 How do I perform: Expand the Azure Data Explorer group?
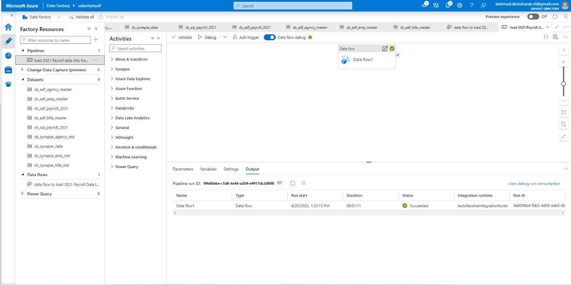112,79
